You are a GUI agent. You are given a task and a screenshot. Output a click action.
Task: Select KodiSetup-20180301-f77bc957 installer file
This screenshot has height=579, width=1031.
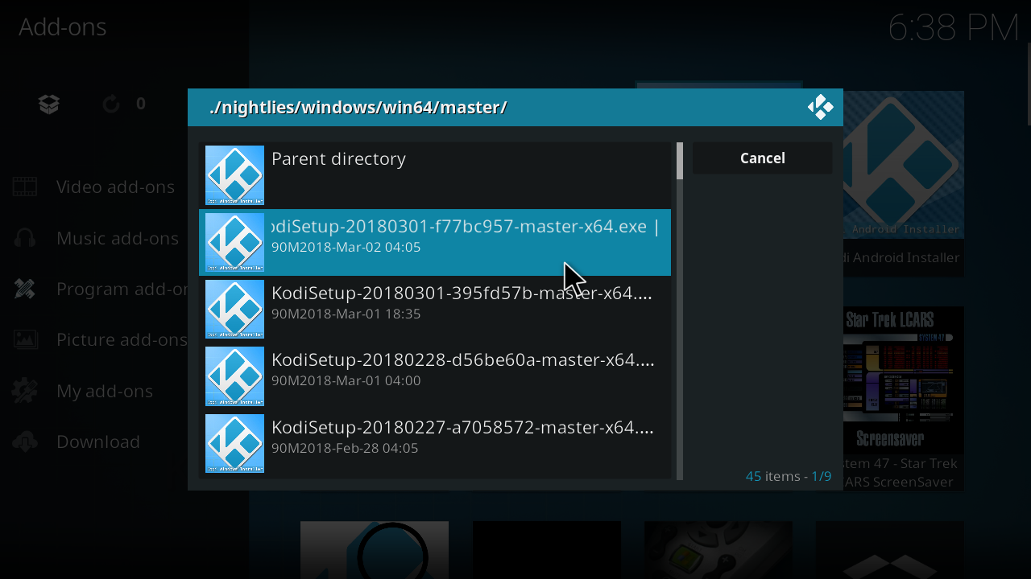(x=435, y=242)
